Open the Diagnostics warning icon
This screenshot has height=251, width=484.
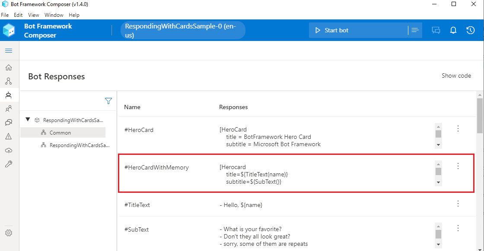click(9, 136)
